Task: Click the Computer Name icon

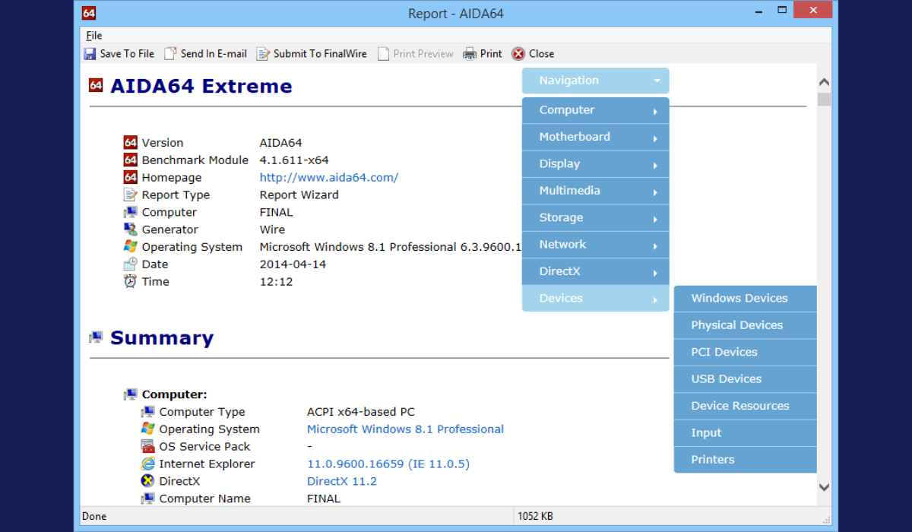Action: click(147, 499)
